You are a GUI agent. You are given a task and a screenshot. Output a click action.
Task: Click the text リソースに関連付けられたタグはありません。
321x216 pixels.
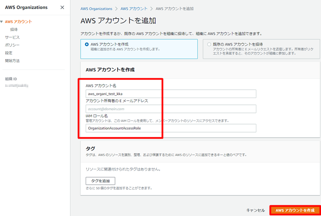tap(123, 169)
